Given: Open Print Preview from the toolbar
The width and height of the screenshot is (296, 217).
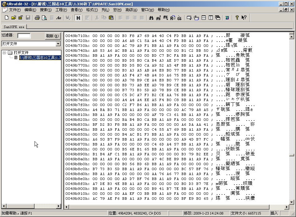Looking at the screenshot, I should [x=44, y=18].
